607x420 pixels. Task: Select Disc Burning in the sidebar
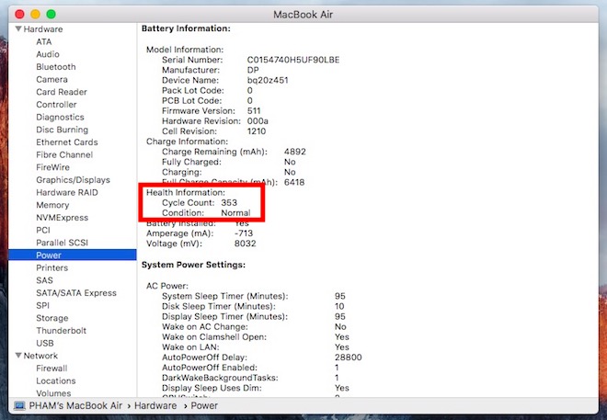click(62, 130)
